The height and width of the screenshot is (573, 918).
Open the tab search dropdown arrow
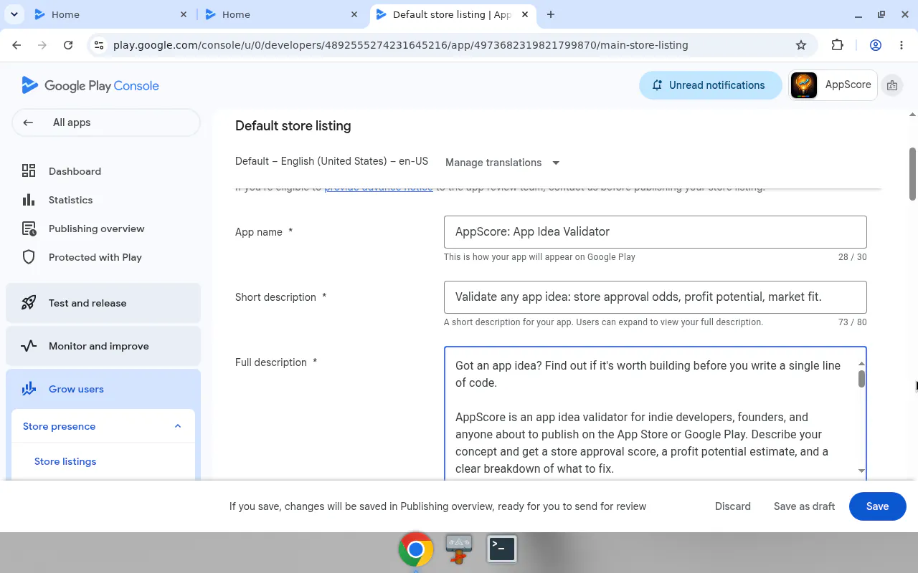coord(14,14)
